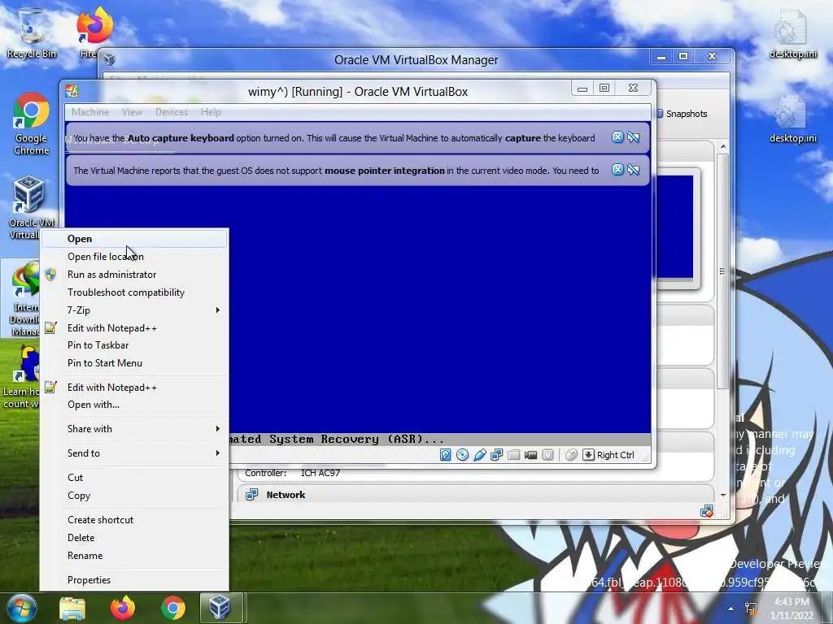Click the VM preview thumbnail in VirtualBox Manager

pos(676,227)
